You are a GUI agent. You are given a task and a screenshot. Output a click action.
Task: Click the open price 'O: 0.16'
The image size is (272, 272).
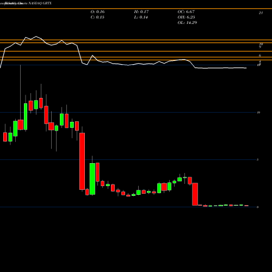pyautogui.click(x=97, y=12)
